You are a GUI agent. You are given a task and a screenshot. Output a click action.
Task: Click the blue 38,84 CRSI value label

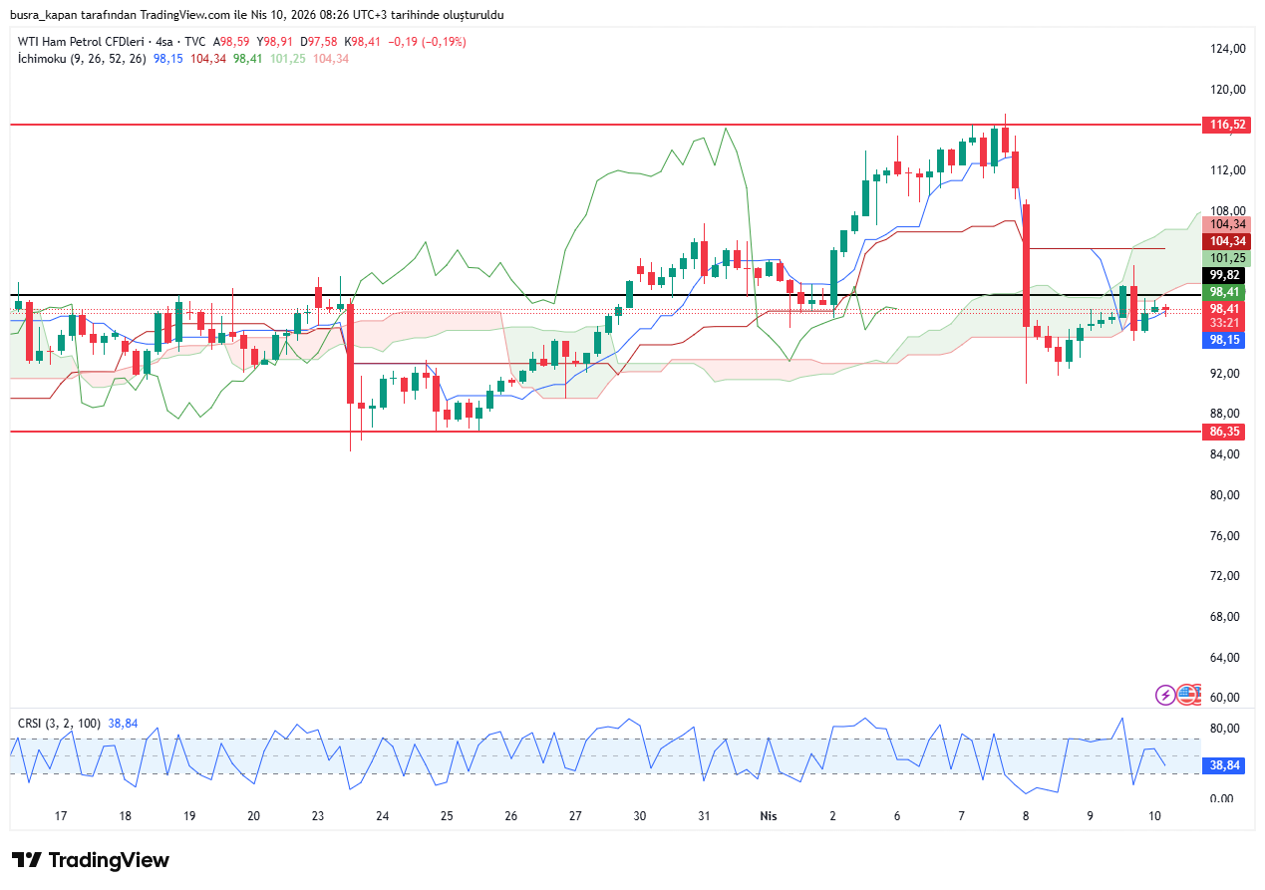[1224, 764]
